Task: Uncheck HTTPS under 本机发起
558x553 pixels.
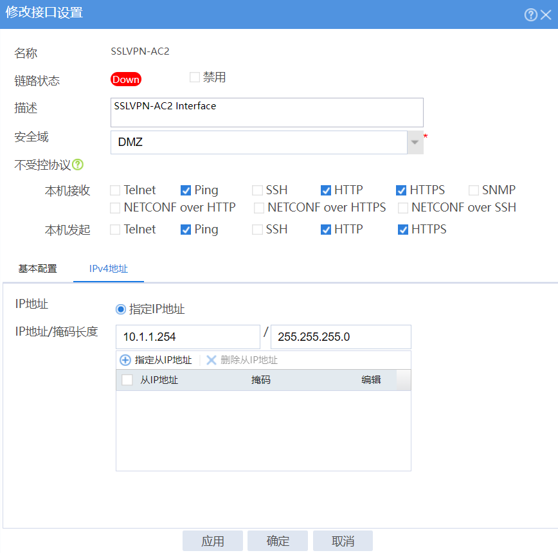Action: (x=403, y=230)
